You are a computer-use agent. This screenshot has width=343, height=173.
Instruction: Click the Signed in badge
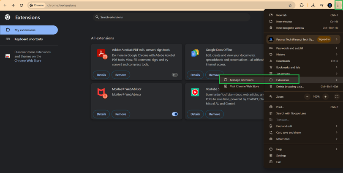click(324, 39)
